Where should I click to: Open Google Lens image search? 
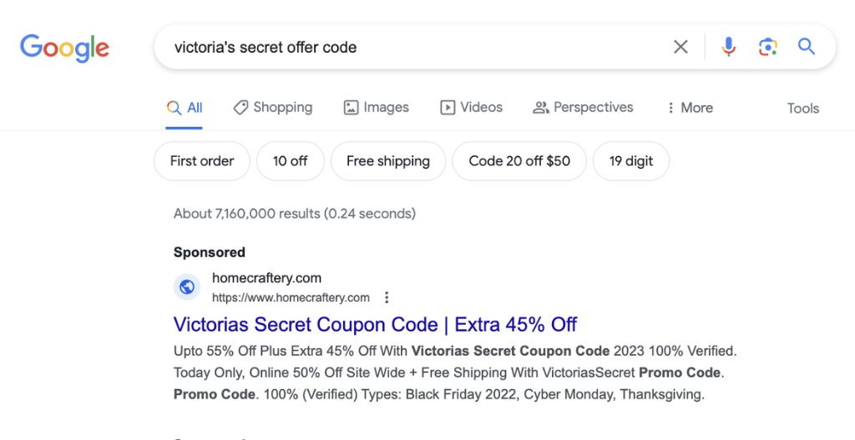point(767,47)
